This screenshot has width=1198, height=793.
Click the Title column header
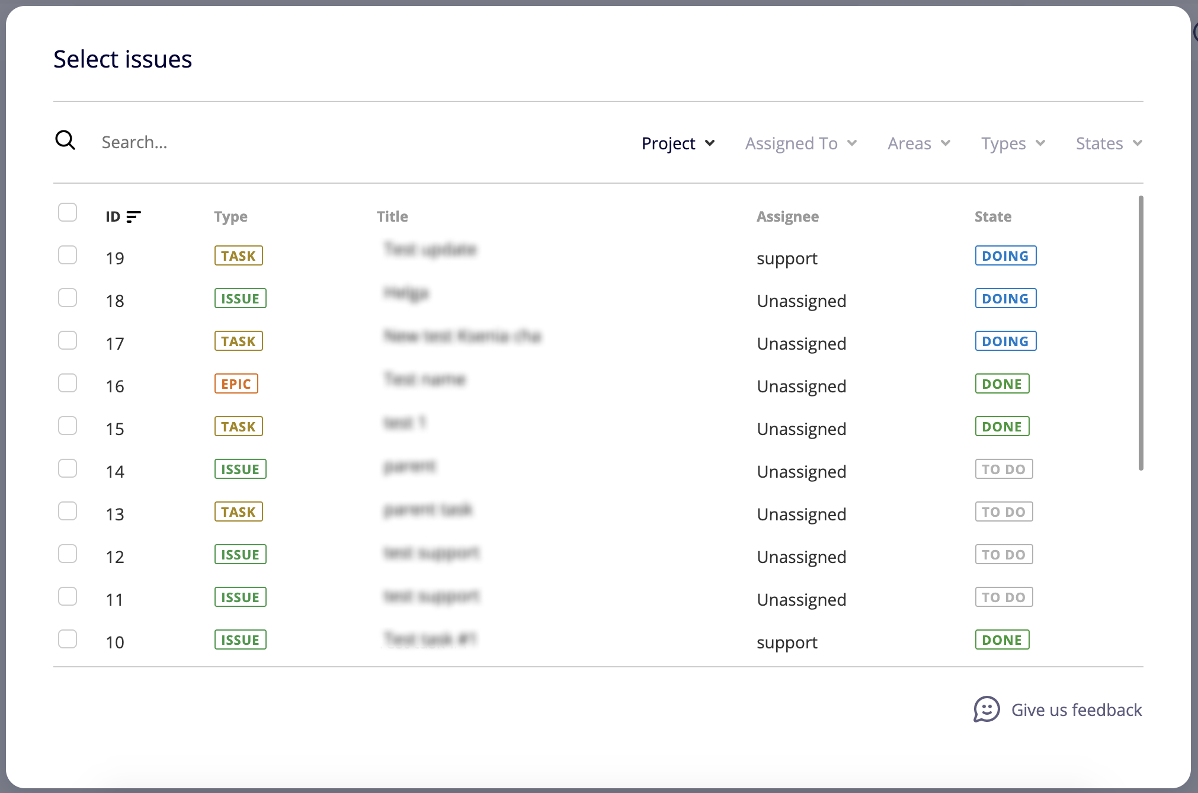coord(392,217)
